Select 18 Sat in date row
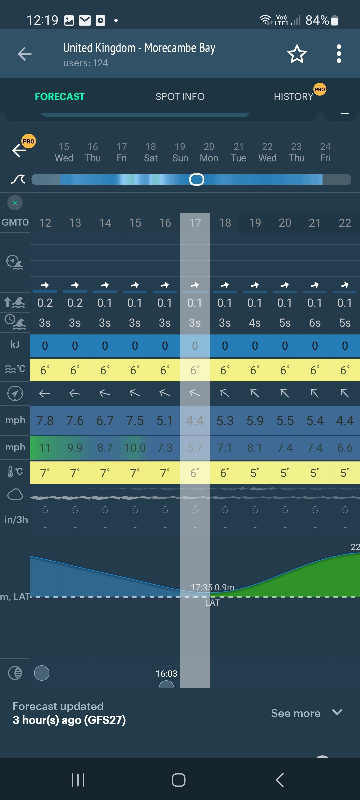 [151, 152]
